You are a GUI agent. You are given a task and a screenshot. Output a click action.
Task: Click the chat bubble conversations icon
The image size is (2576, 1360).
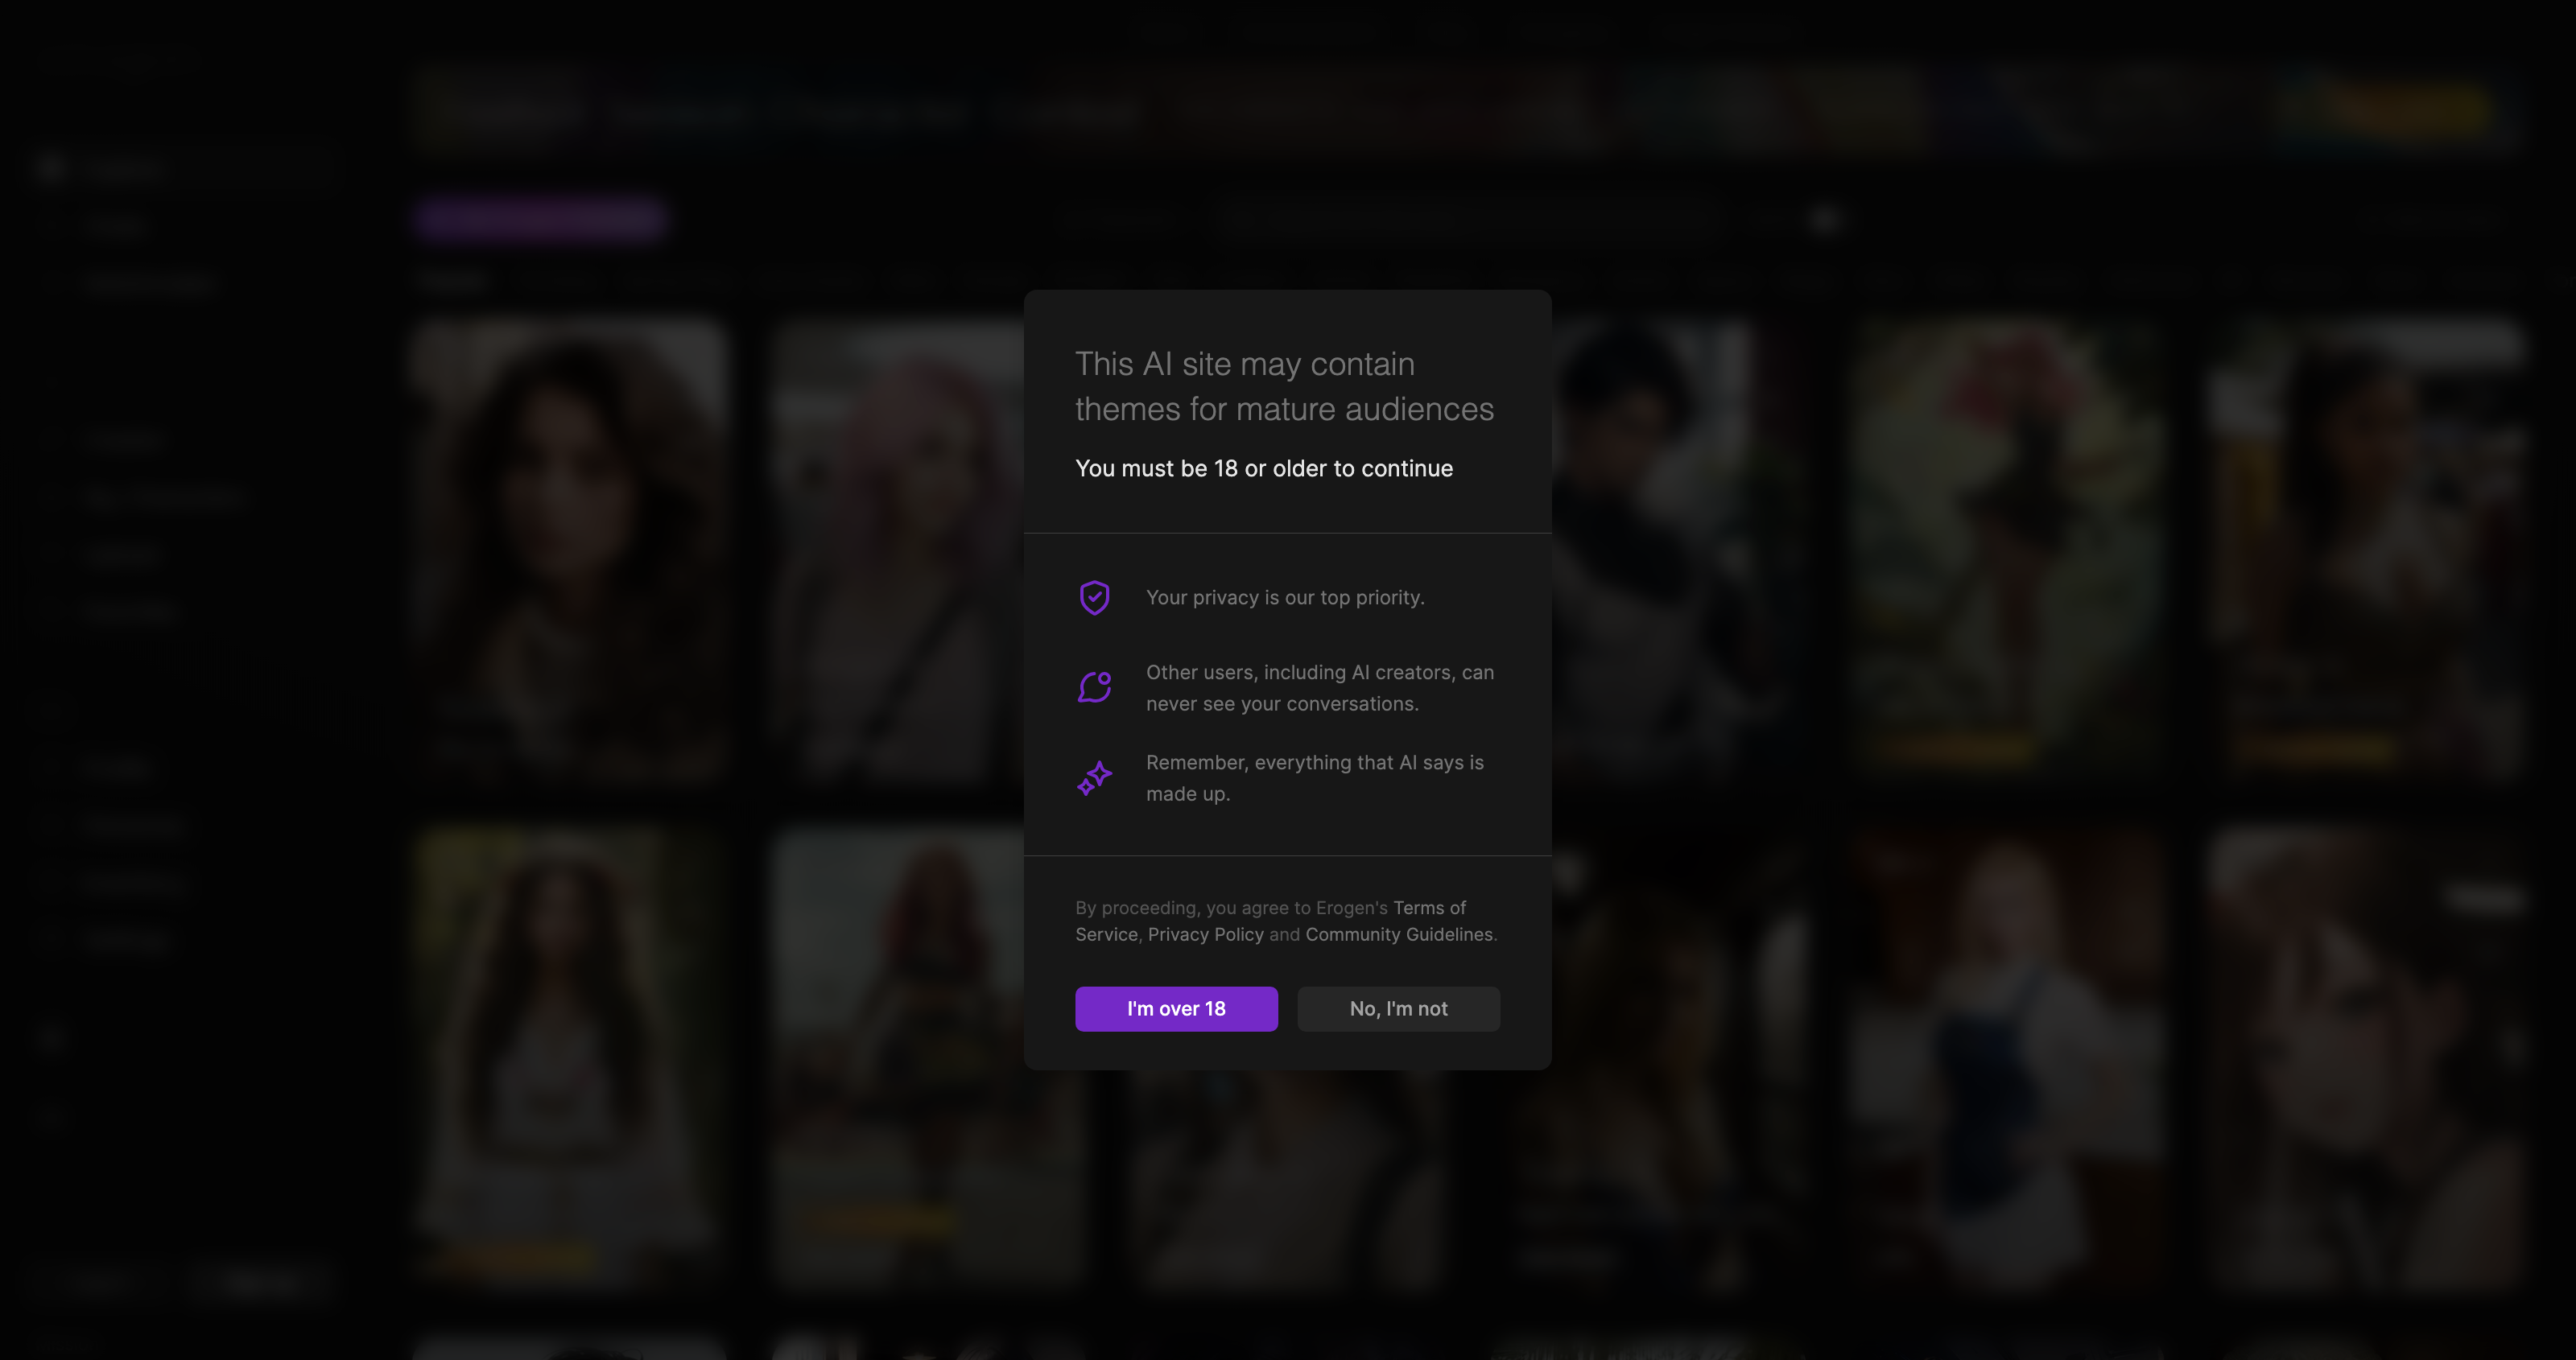1095,687
